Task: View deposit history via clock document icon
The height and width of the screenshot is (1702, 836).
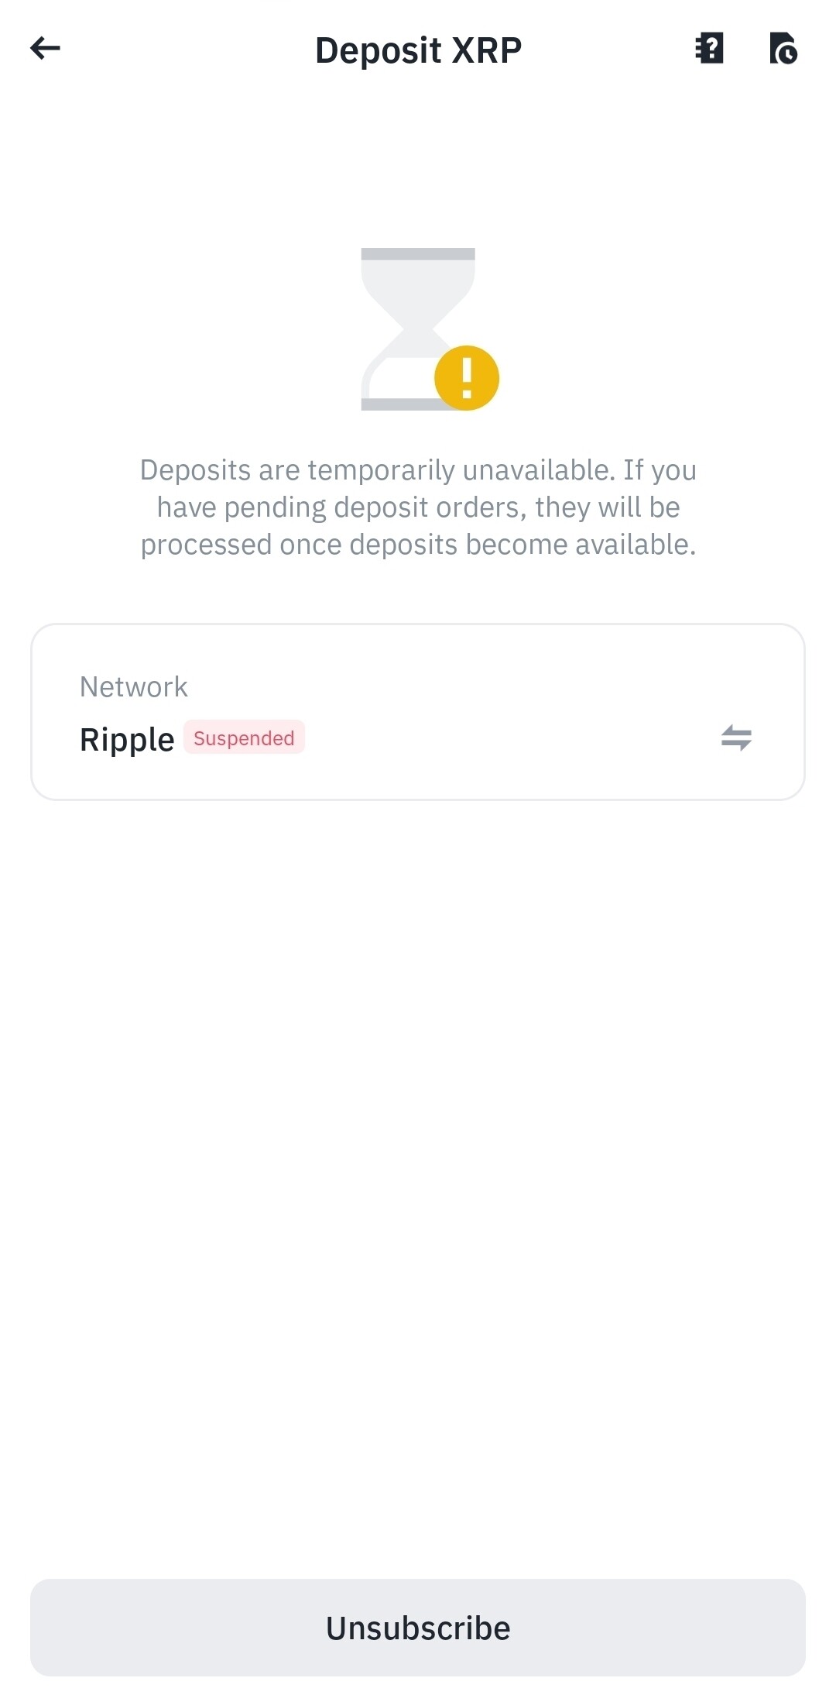Action: pyautogui.click(x=783, y=49)
